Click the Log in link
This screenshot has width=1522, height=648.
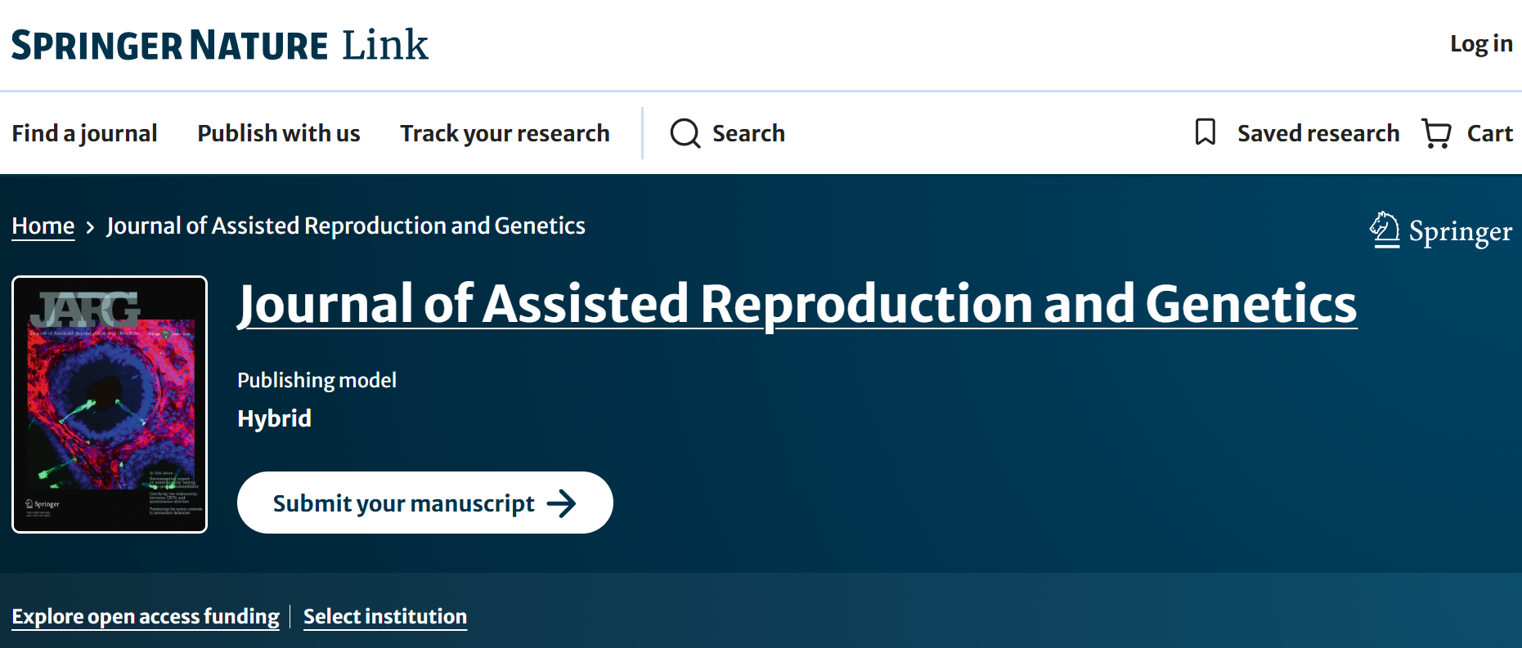1480,44
